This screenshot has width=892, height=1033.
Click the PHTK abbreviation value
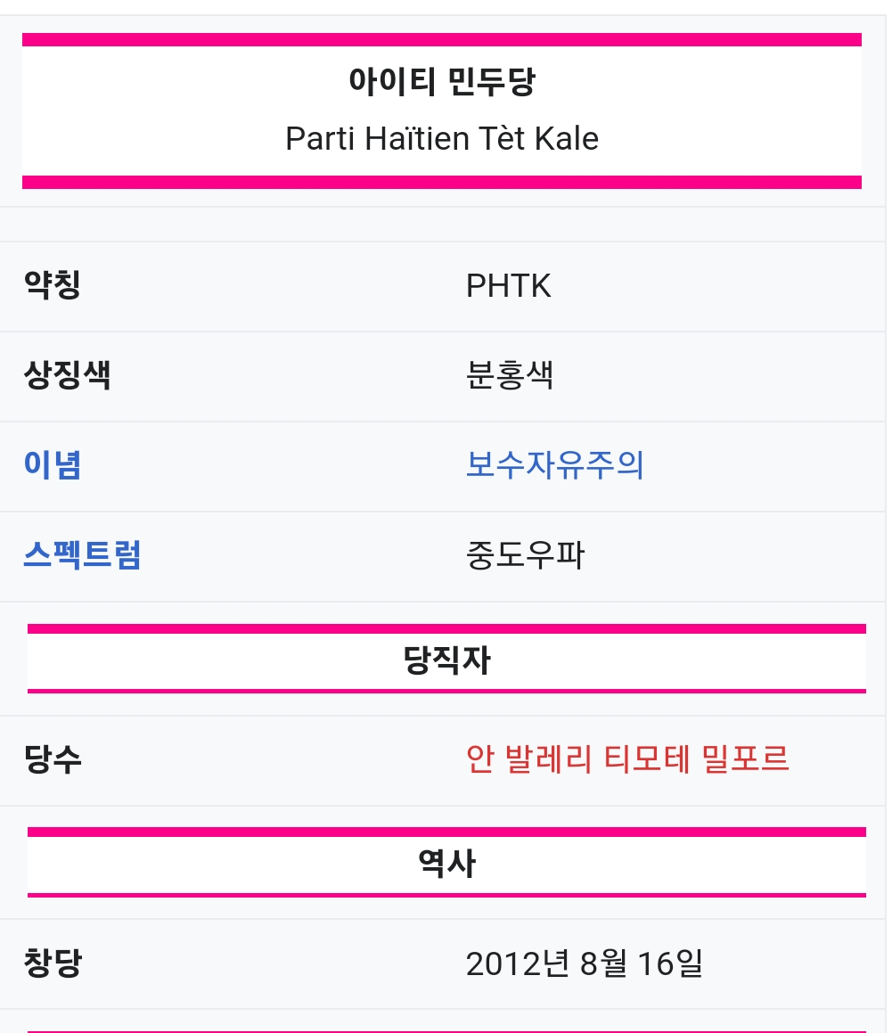pos(508,286)
